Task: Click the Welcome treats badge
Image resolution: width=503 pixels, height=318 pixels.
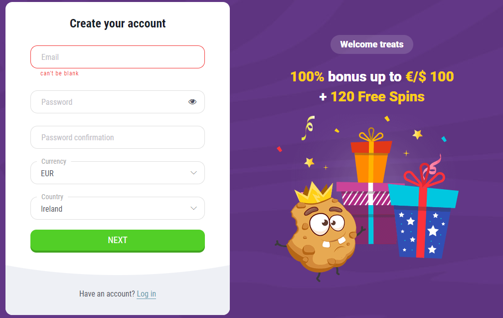Action: (371, 44)
